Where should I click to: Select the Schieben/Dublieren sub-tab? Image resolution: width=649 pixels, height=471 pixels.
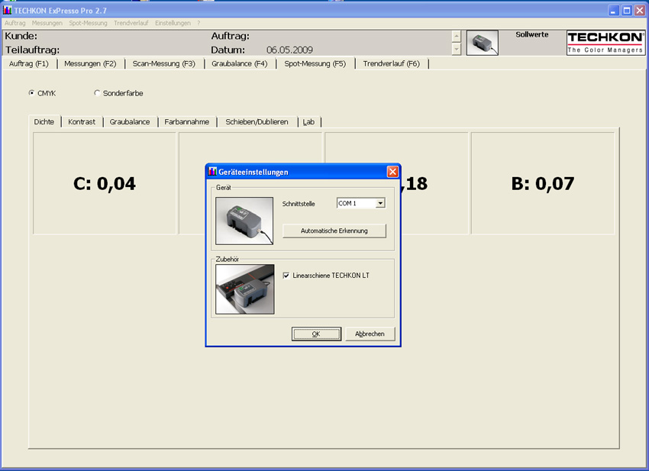click(x=257, y=122)
